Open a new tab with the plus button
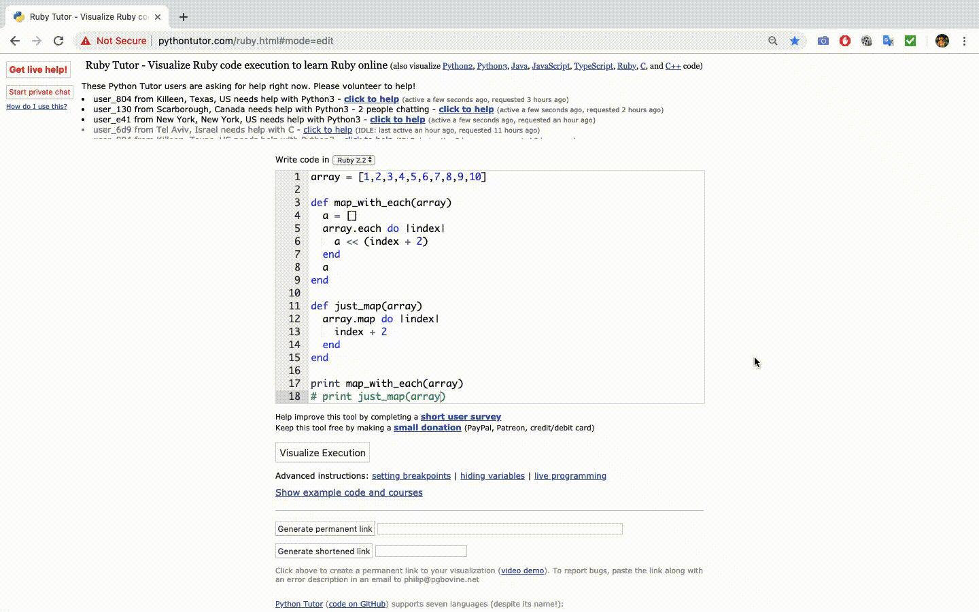This screenshot has width=979, height=612. pos(184,17)
